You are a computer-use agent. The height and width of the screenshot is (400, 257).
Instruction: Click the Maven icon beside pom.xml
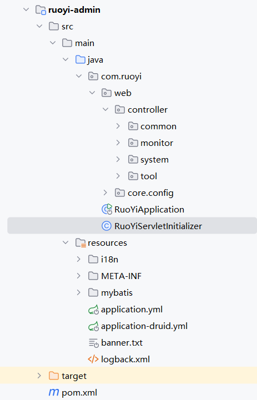(54, 392)
